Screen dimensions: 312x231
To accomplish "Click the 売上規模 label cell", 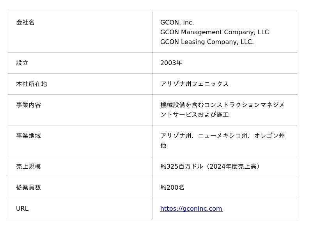I will pos(28,167).
